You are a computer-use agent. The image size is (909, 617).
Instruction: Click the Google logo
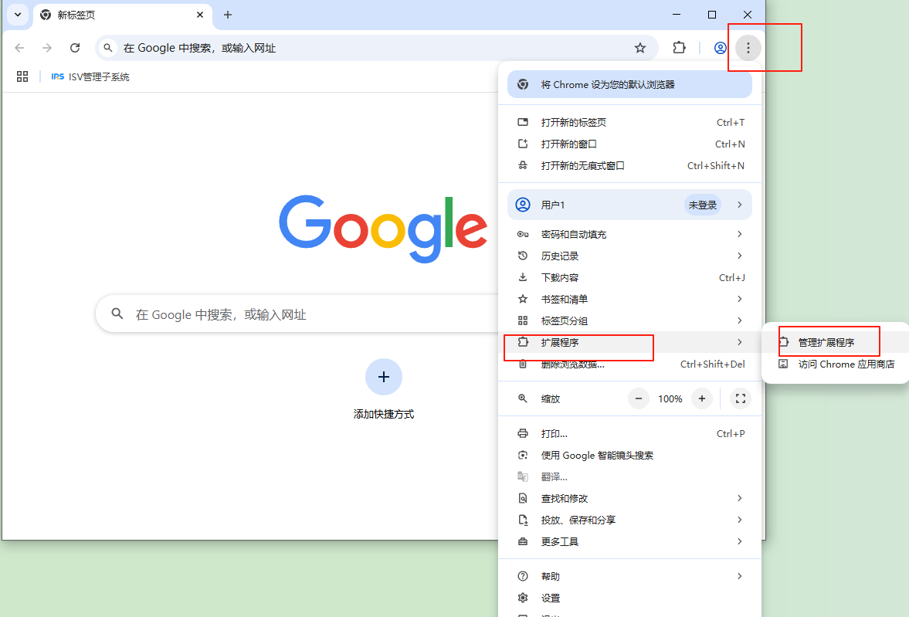[x=383, y=229]
